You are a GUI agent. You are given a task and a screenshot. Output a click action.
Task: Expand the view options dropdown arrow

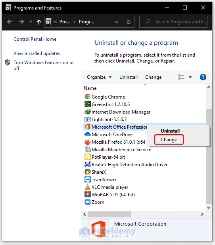click(190, 77)
